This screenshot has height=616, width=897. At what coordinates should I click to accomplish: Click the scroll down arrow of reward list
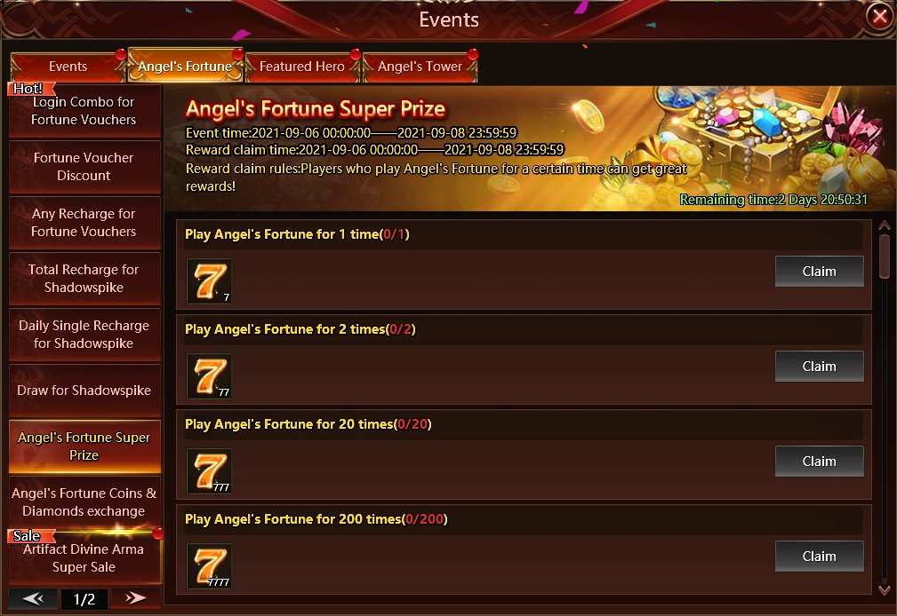pyautogui.click(x=885, y=589)
